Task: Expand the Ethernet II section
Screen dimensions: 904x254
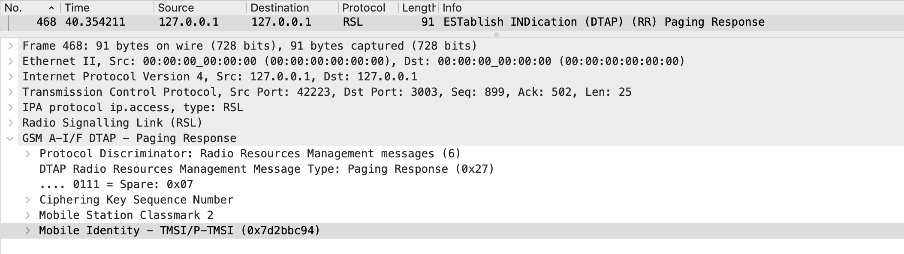Action: click(x=10, y=61)
